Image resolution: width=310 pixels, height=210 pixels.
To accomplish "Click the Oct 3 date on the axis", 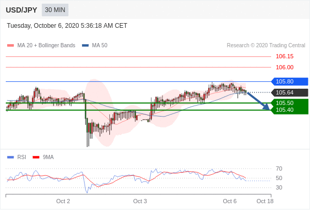I will click(x=140, y=201).
